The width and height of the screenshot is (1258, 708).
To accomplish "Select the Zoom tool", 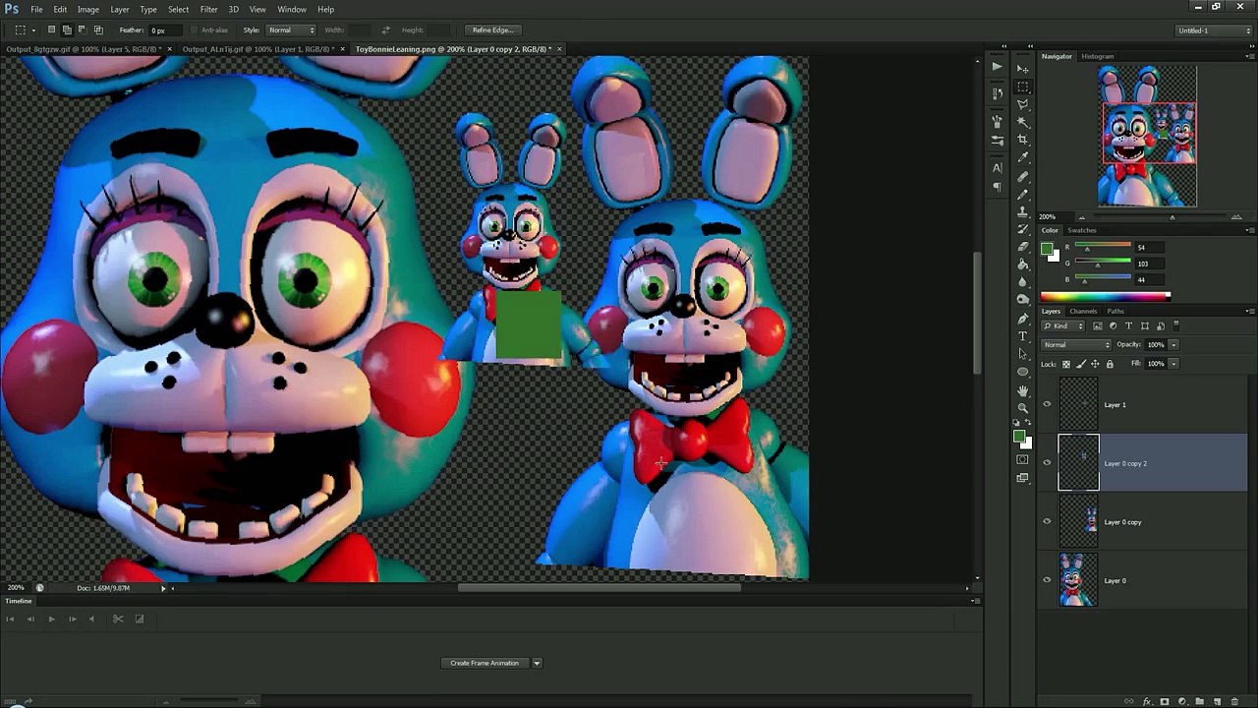I will click(x=1023, y=408).
